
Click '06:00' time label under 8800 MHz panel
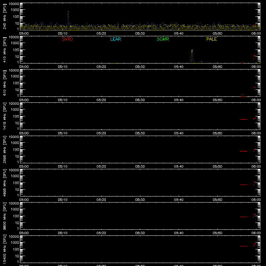pyautogui.click(x=256, y=233)
